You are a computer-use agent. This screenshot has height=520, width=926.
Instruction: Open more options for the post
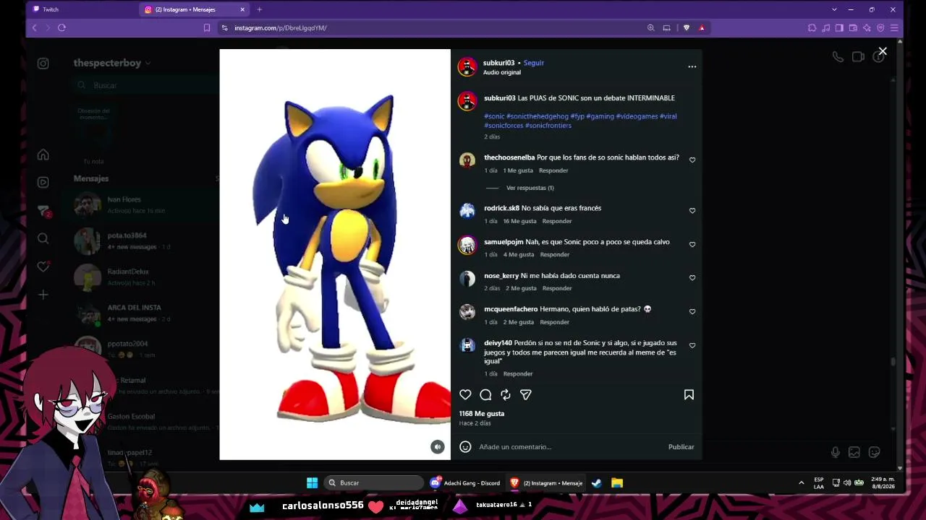pyautogui.click(x=692, y=66)
